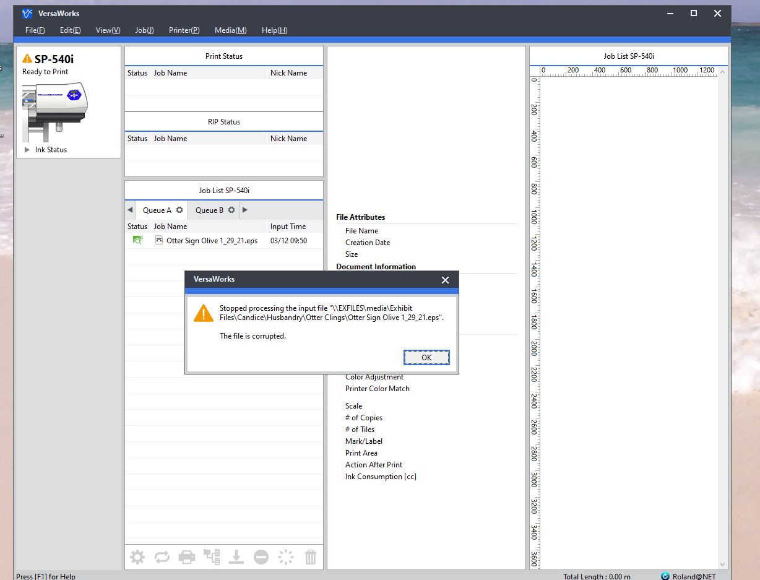760x580 pixels.
Task: Click the Mark/Label property
Action: click(364, 441)
